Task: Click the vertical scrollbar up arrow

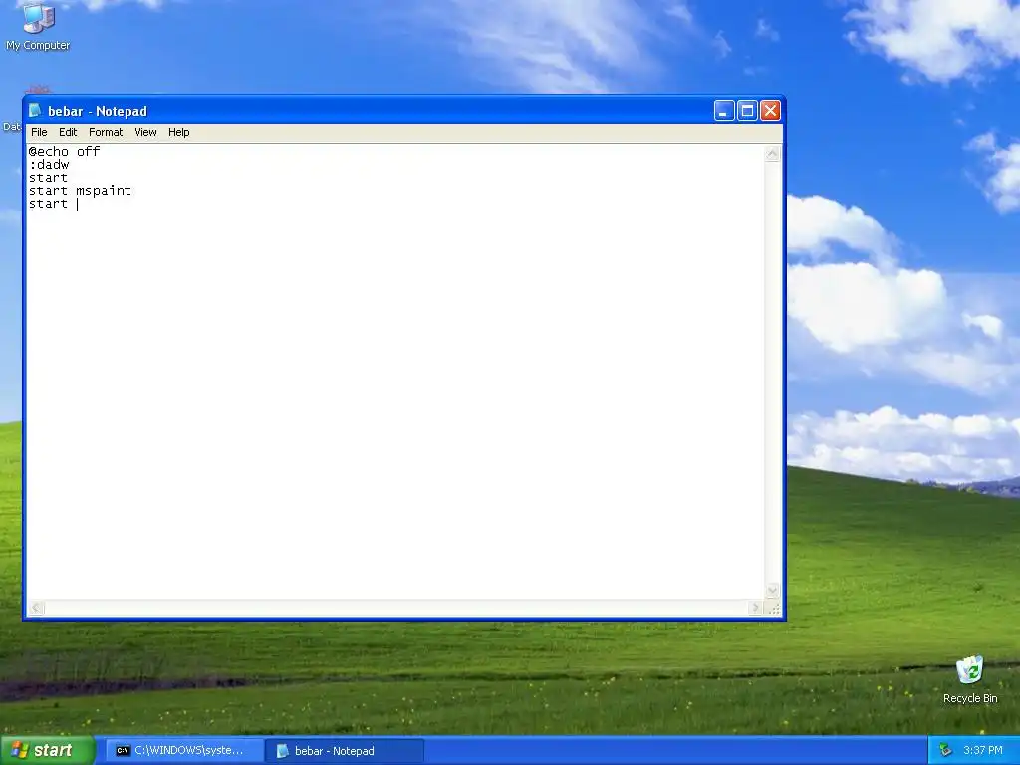Action: (x=772, y=154)
